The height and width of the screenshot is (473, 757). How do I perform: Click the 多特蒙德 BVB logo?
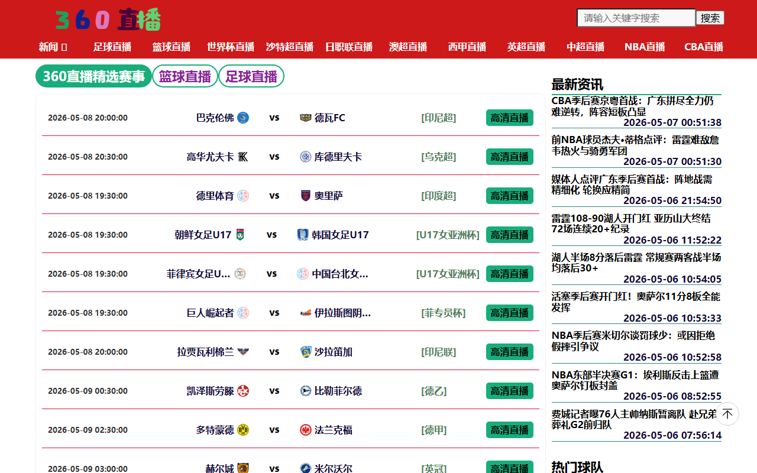click(243, 430)
